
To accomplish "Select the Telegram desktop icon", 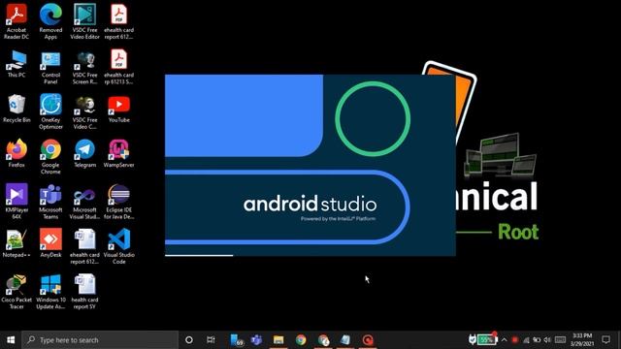I will coord(84,153).
